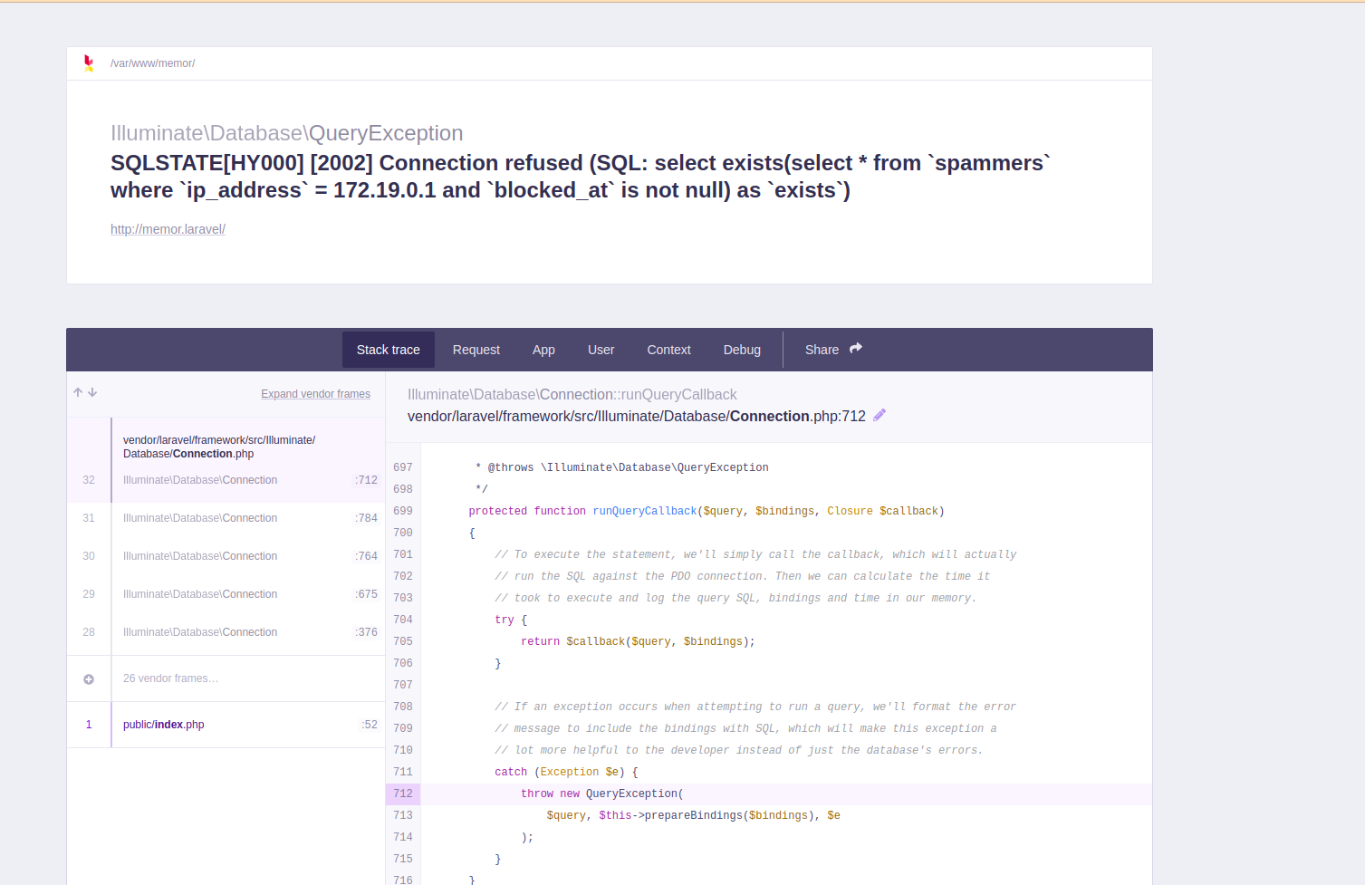The image size is (1365, 885).
Task: Select the Stack trace tab
Action: coord(388,350)
